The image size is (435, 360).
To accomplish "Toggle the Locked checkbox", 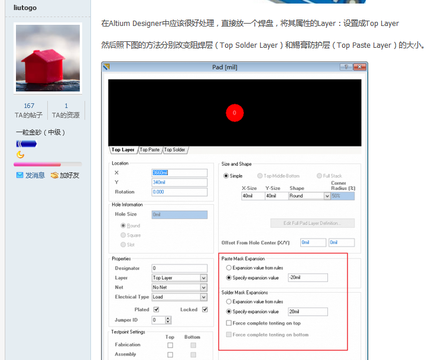I will (x=204, y=309).
